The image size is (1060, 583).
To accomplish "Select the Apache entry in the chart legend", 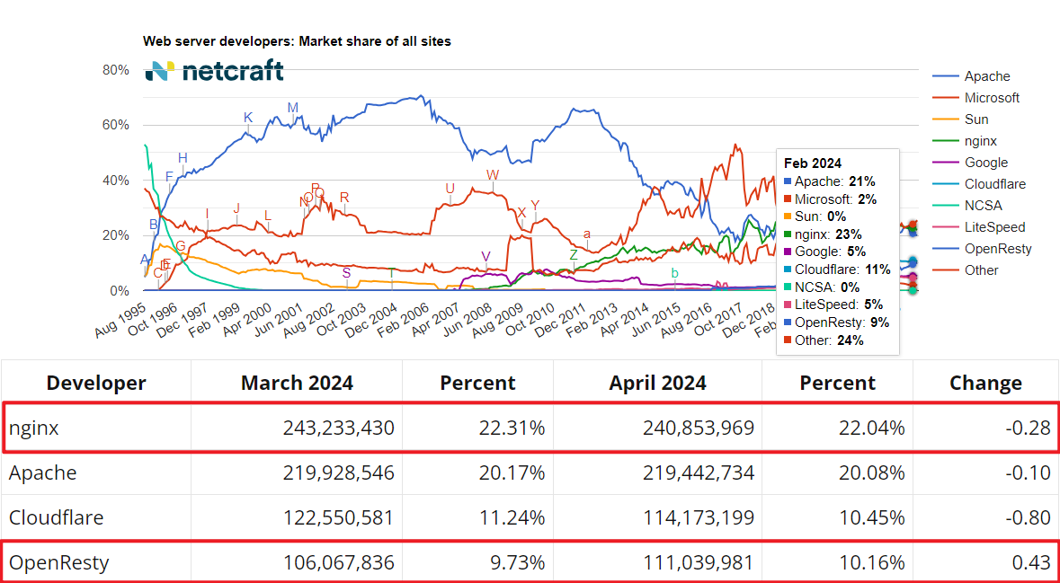I will tap(971, 76).
